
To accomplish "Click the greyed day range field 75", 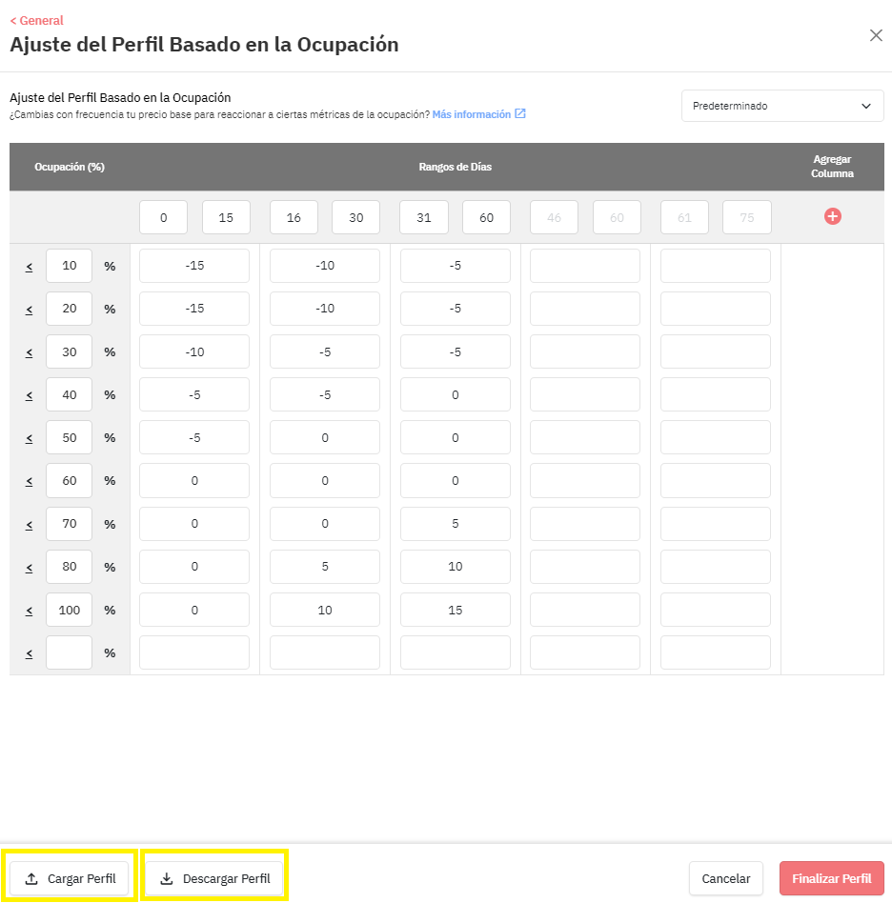I will (x=747, y=218).
